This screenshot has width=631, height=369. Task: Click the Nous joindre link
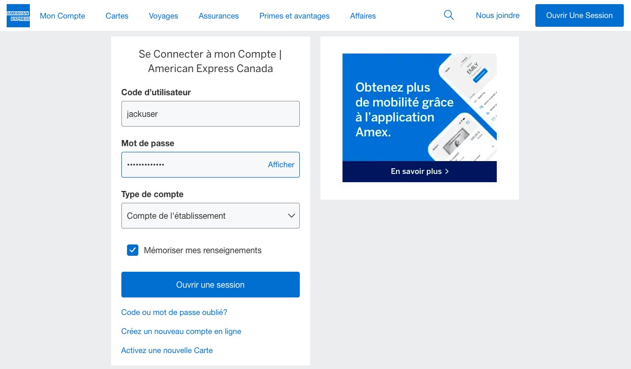click(497, 15)
